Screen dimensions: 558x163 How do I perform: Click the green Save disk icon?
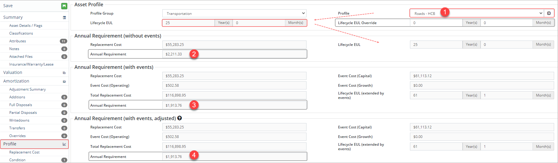(x=64, y=6)
